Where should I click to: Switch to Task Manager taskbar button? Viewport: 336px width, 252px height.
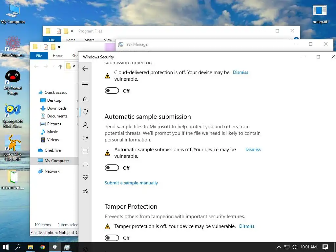67,247
